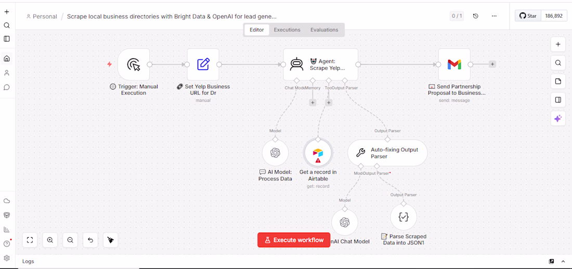572x269 pixels.
Task: Fit the workflow to view
Action: 30,240
